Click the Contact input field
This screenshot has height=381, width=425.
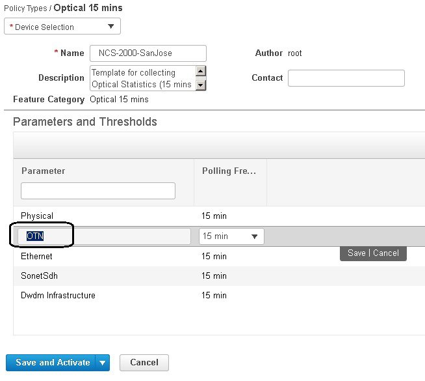pyautogui.click(x=346, y=78)
